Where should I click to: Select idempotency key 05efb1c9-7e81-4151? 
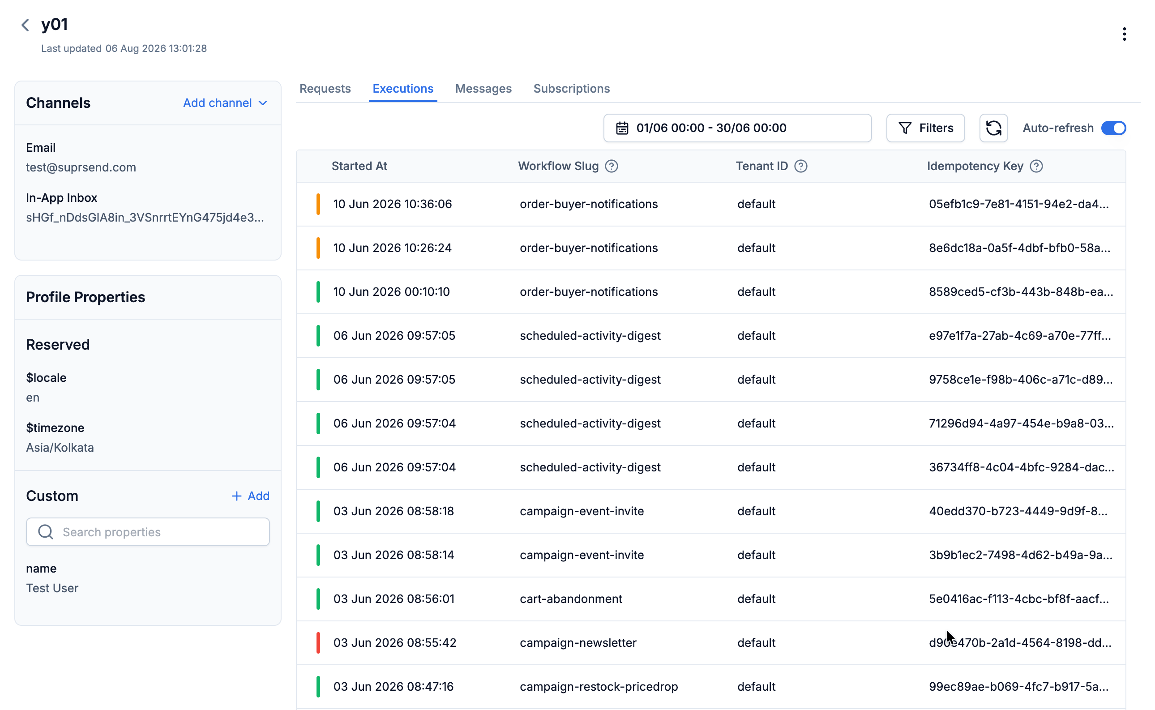[1018, 204]
